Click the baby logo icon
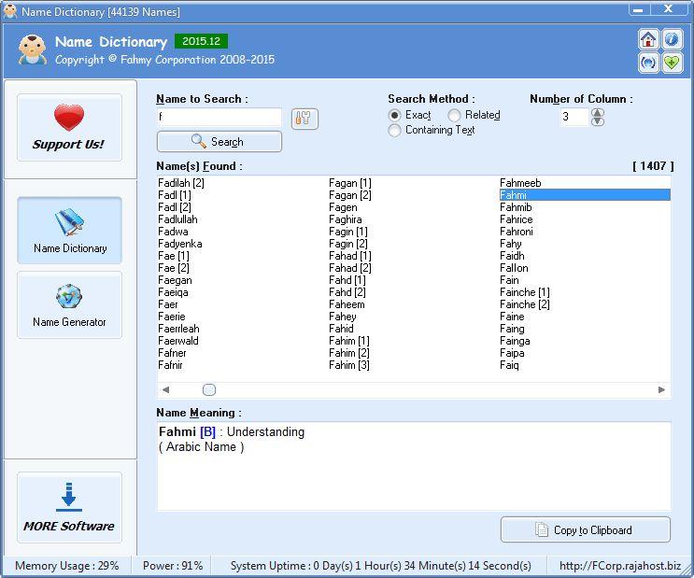This screenshot has height=578, width=694. 33,49
